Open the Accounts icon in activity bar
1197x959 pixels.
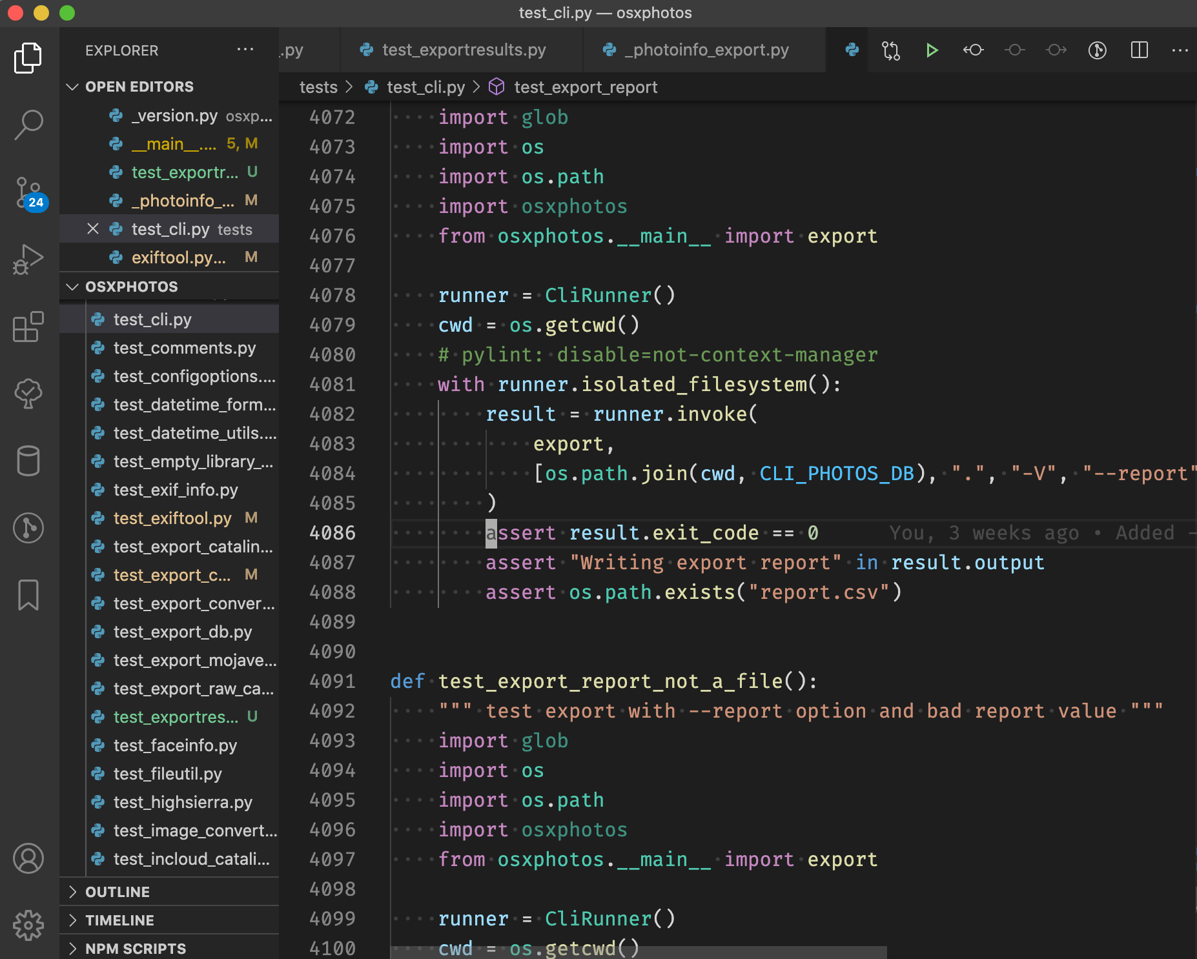point(28,858)
